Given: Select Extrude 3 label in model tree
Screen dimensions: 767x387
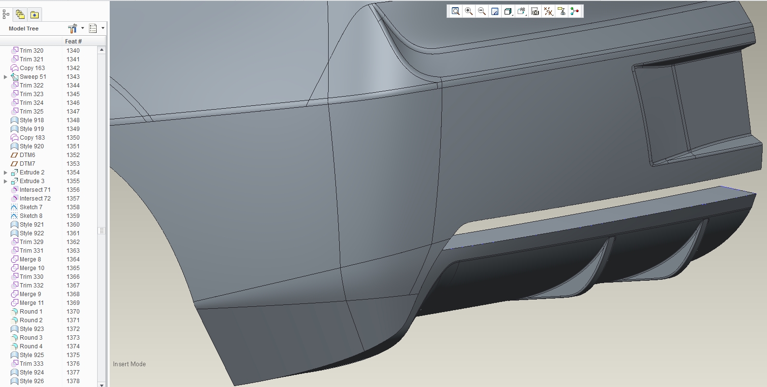Looking at the screenshot, I should click(x=32, y=181).
